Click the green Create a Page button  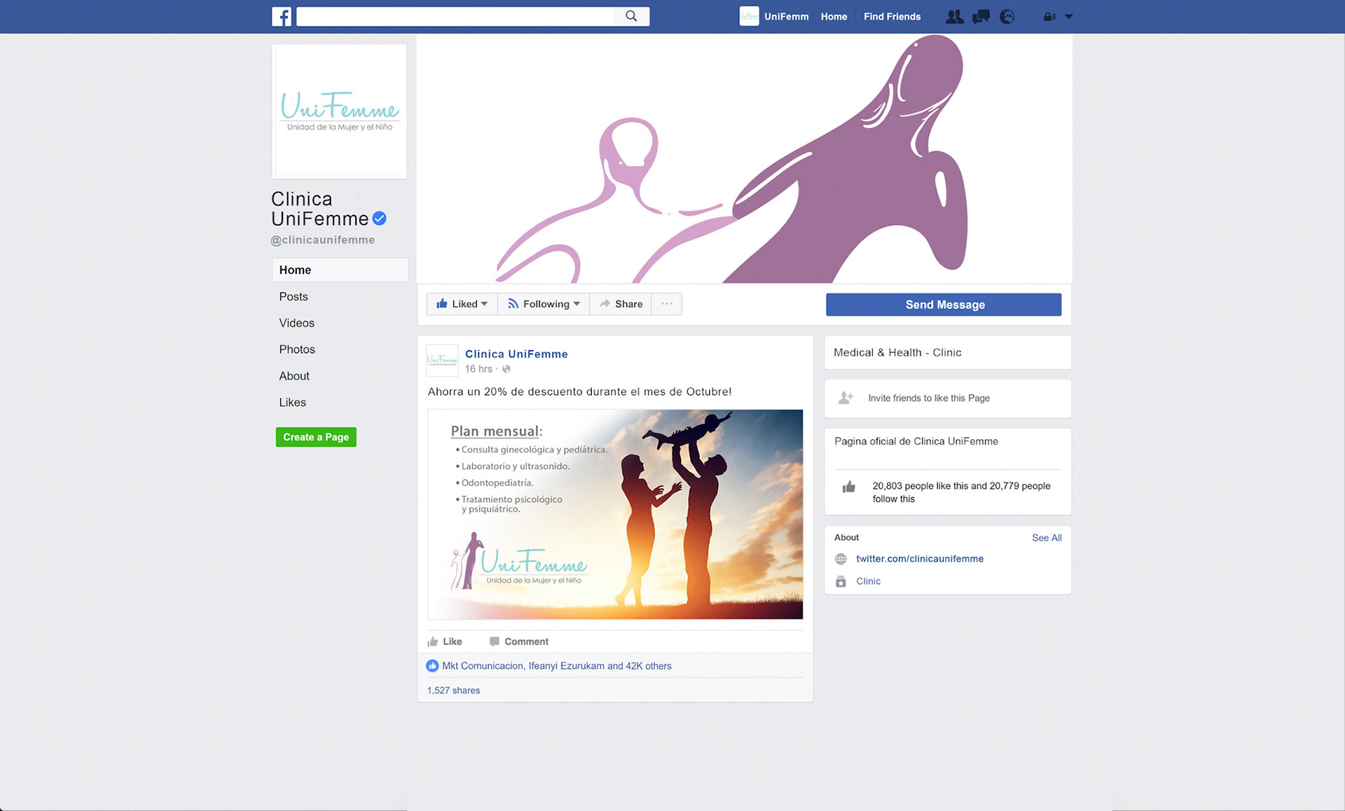tap(316, 437)
